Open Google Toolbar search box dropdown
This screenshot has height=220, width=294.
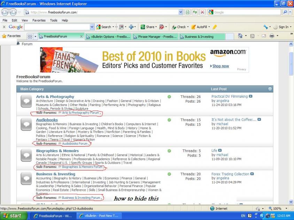coord(92,27)
